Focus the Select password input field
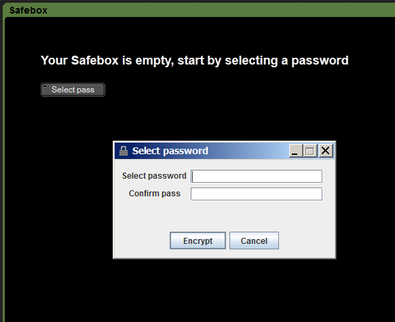Image resolution: width=395 pixels, height=322 pixels. coord(257,176)
